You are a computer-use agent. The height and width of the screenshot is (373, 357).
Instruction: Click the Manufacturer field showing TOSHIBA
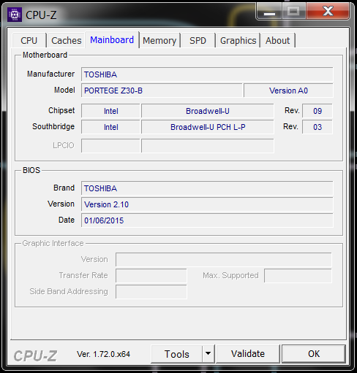pos(207,74)
